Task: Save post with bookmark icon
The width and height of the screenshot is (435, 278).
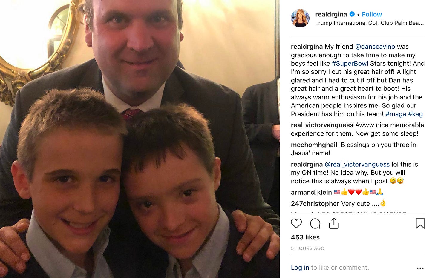Action: (420, 223)
